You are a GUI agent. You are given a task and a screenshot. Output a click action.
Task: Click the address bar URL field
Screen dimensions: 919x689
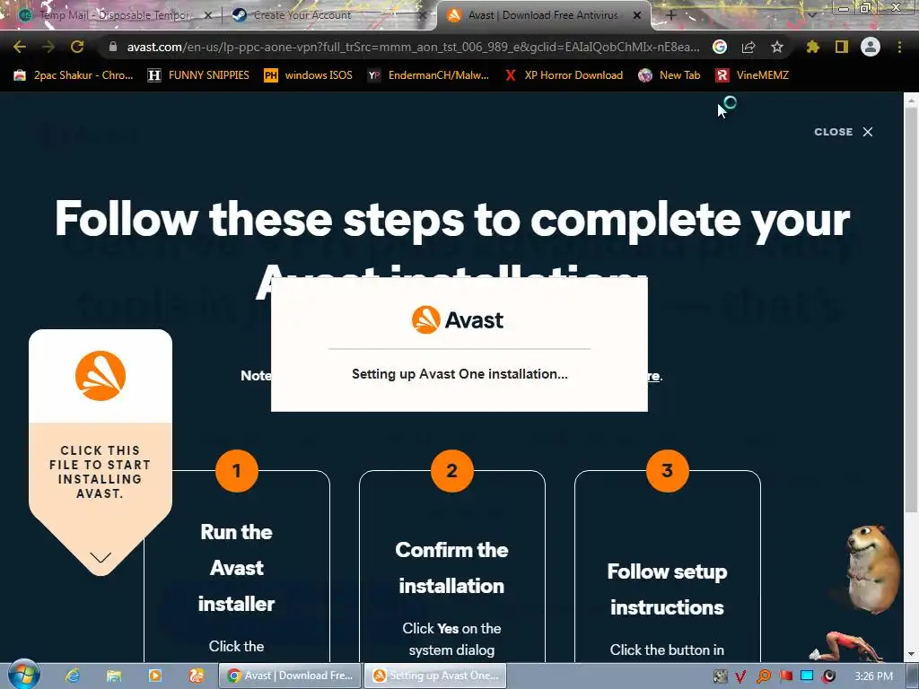tap(413, 47)
